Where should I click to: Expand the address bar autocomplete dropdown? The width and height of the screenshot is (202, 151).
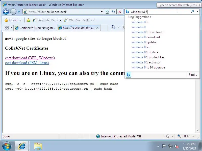102,12
